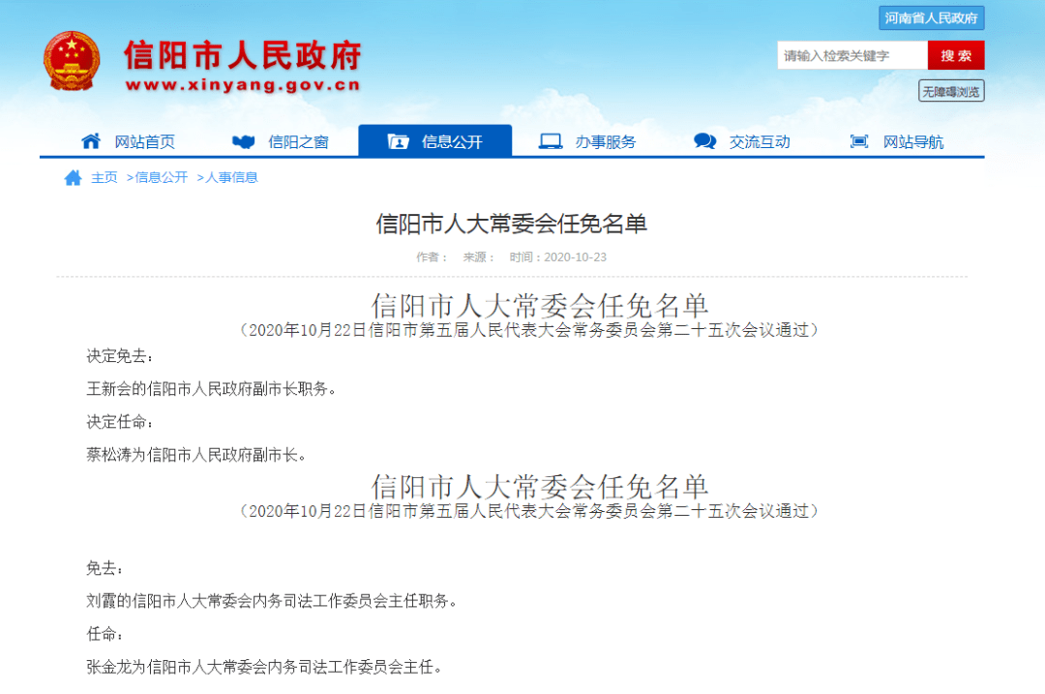1045x694 pixels.
Task: Click the keyboard icon beside 网站导航
Action: click(857, 140)
